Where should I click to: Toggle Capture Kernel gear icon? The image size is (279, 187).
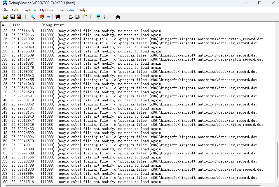click(x=42, y=17)
